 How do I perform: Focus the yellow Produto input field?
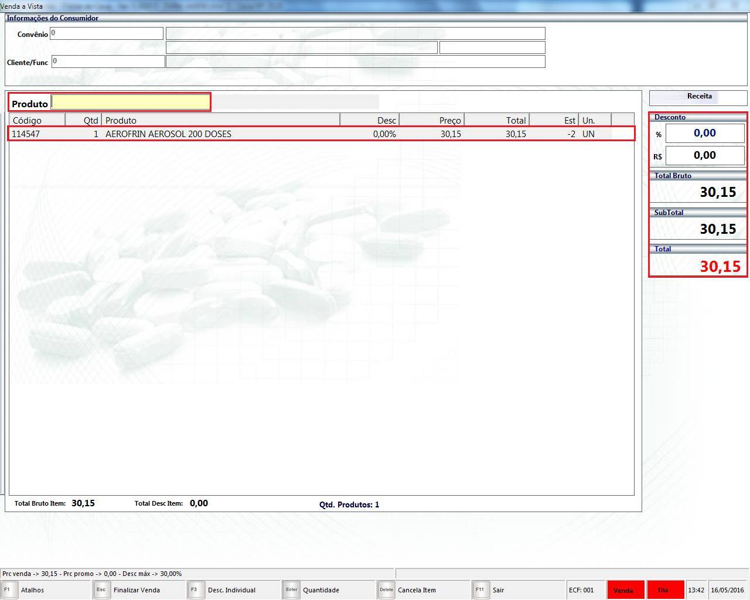pyautogui.click(x=131, y=102)
